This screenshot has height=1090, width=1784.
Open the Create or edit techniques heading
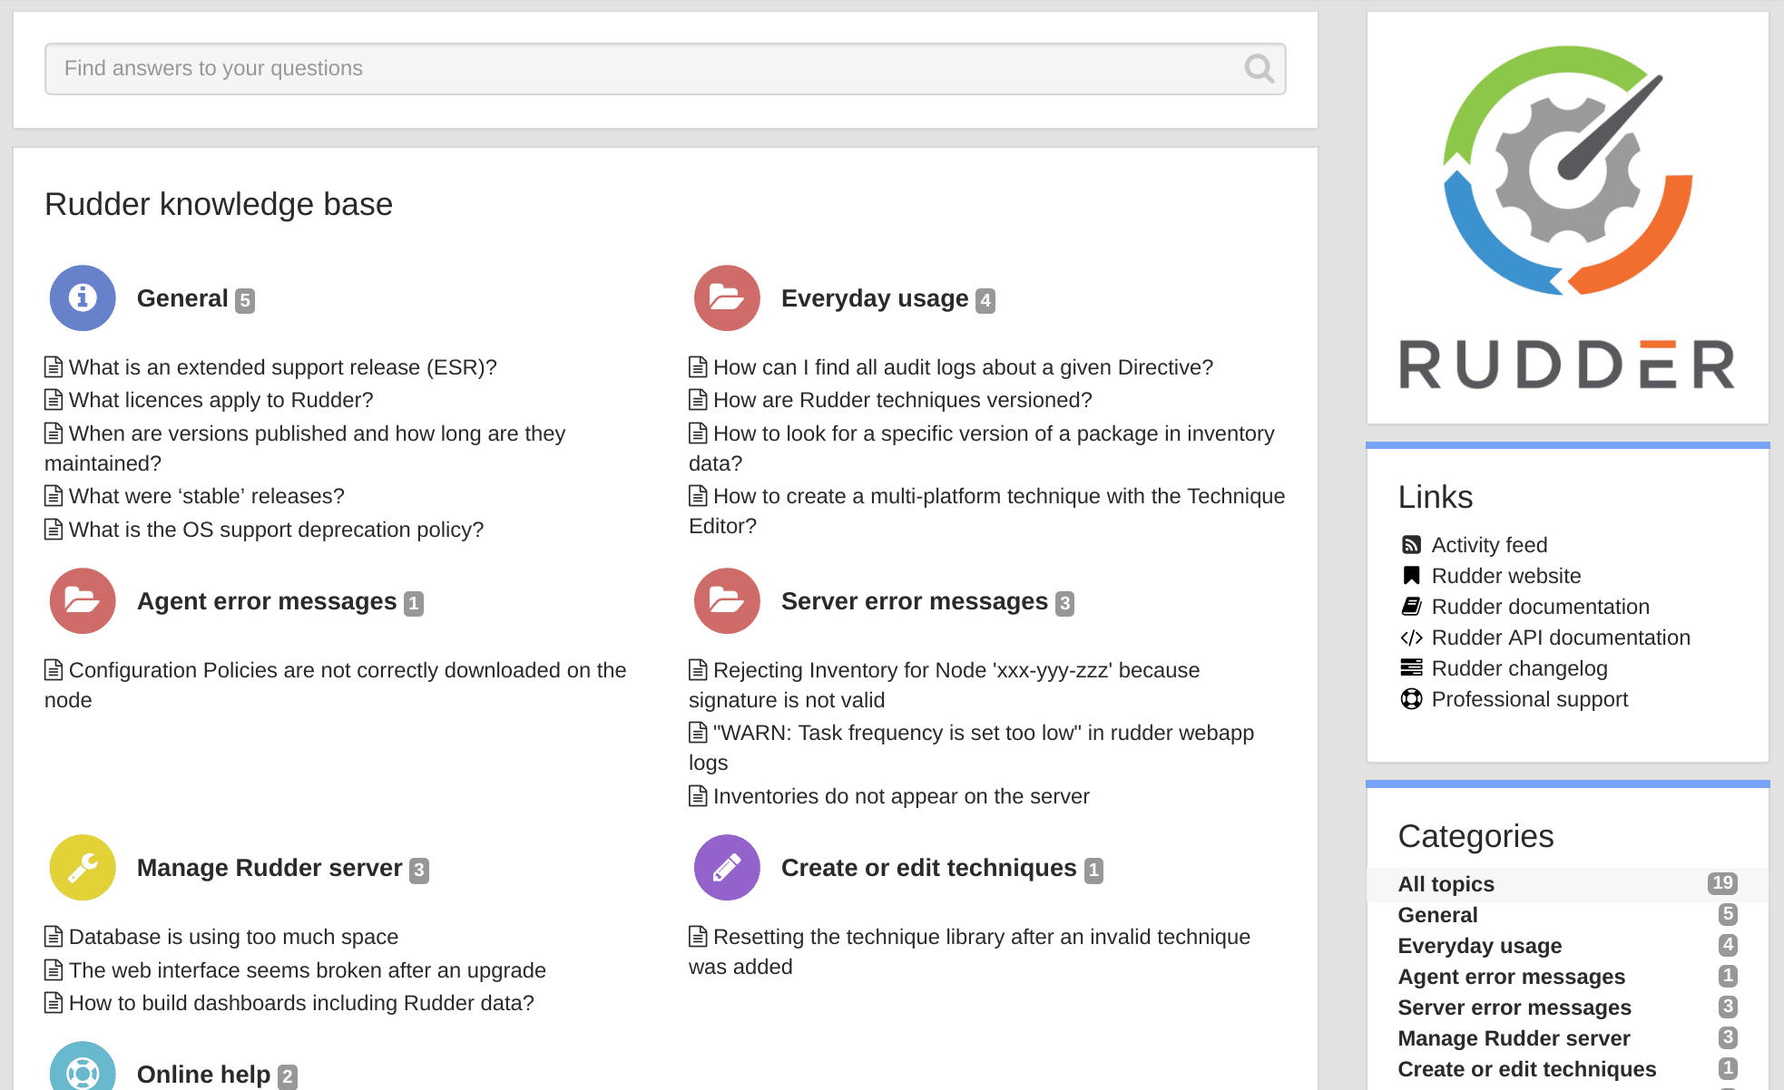929,868
